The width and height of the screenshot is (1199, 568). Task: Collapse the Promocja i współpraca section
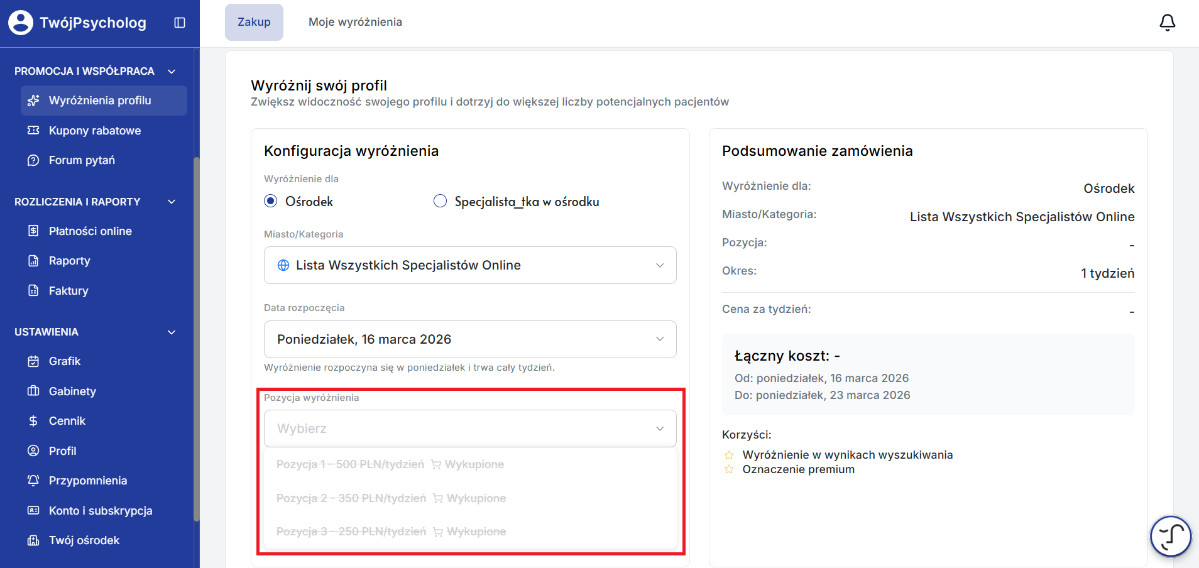pos(172,72)
